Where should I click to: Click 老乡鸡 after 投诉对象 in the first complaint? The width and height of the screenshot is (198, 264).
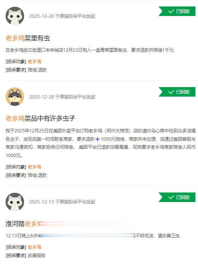pyautogui.click(x=35, y=62)
